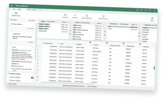Screen dimensions: 164x99
Task: Open the Alerts panel
Action: tap(152, 19)
